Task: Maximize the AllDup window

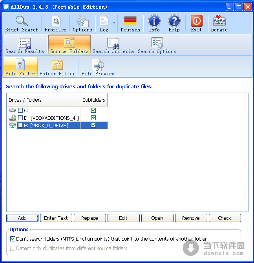Action: [x=239, y=7]
